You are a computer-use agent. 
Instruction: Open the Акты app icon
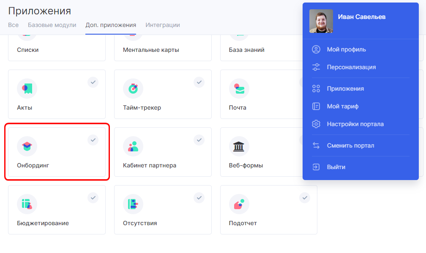tap(27, 89)
